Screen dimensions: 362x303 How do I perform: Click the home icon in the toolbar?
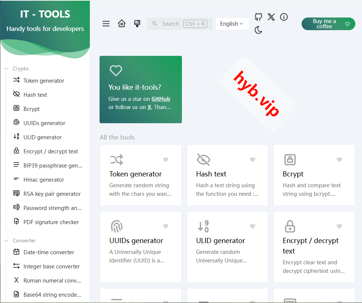122,23
